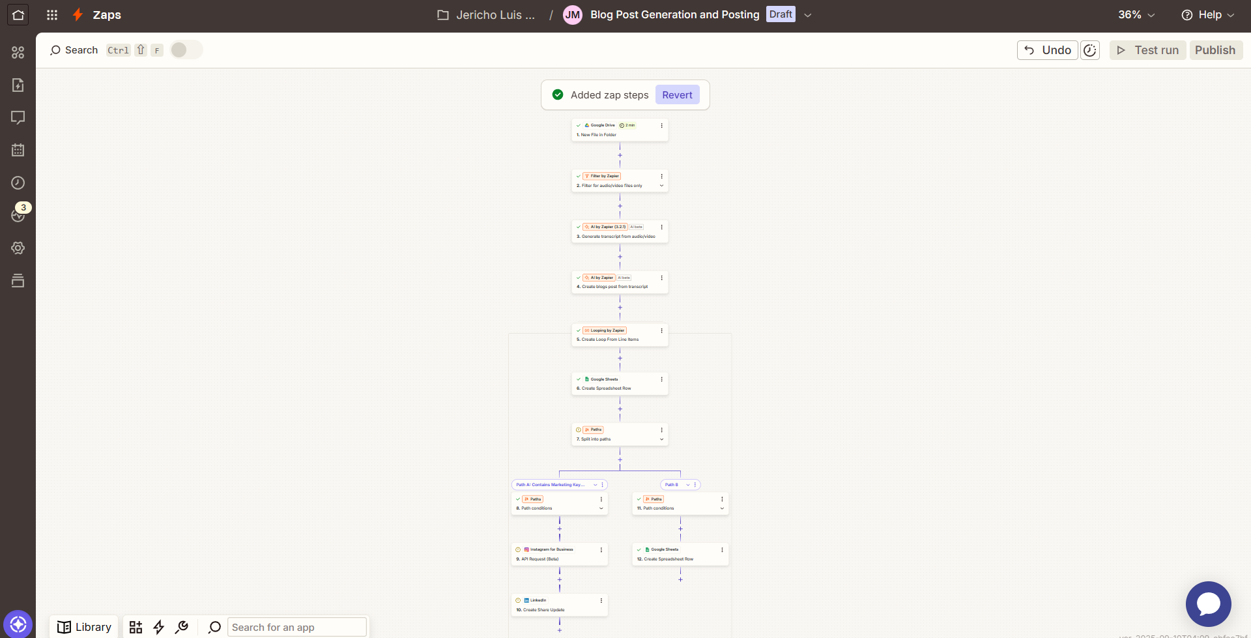The width and height of the screenshot is (1251, 638).
Task: Toggle the switch next to Search
Action: click(x=186, y=50)
